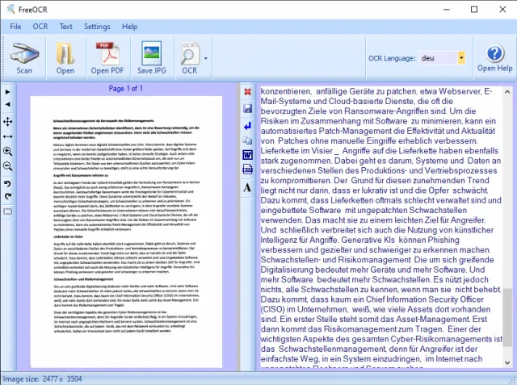Open the font settings 'A' icon
This screenshot has height=385, width=517.
(x=247, y=187)
